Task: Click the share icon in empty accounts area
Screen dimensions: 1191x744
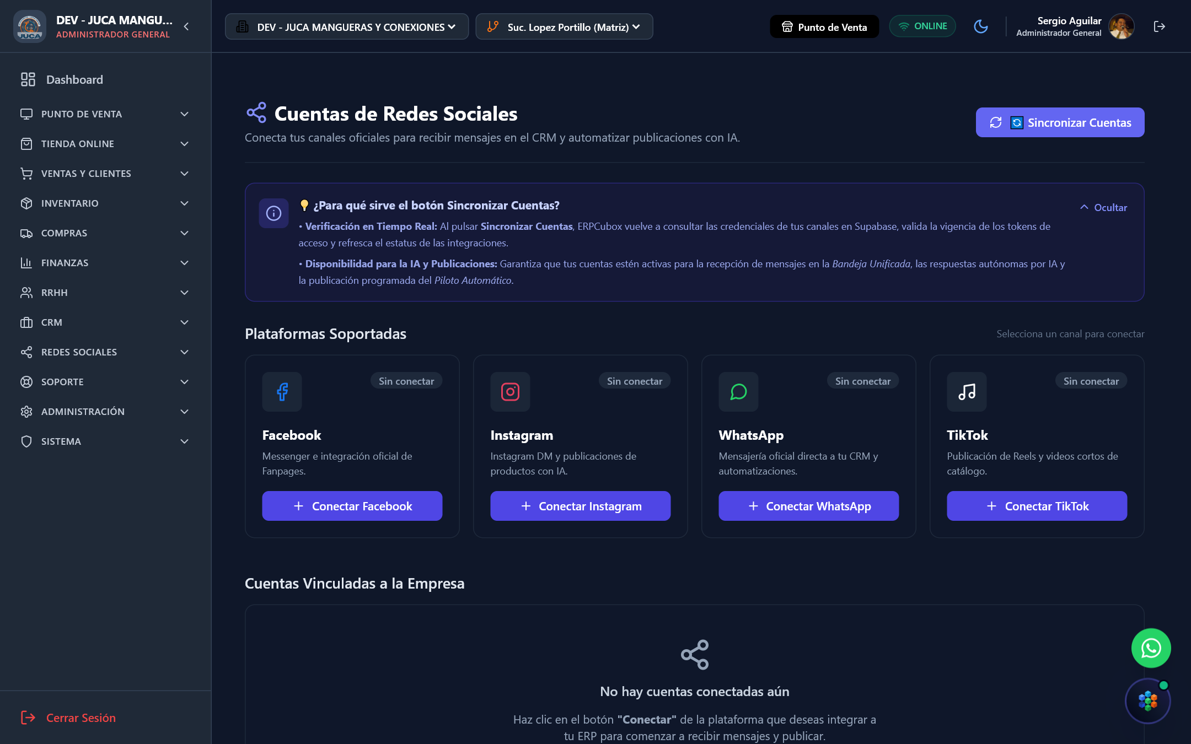Action: (x=695, y=655)
